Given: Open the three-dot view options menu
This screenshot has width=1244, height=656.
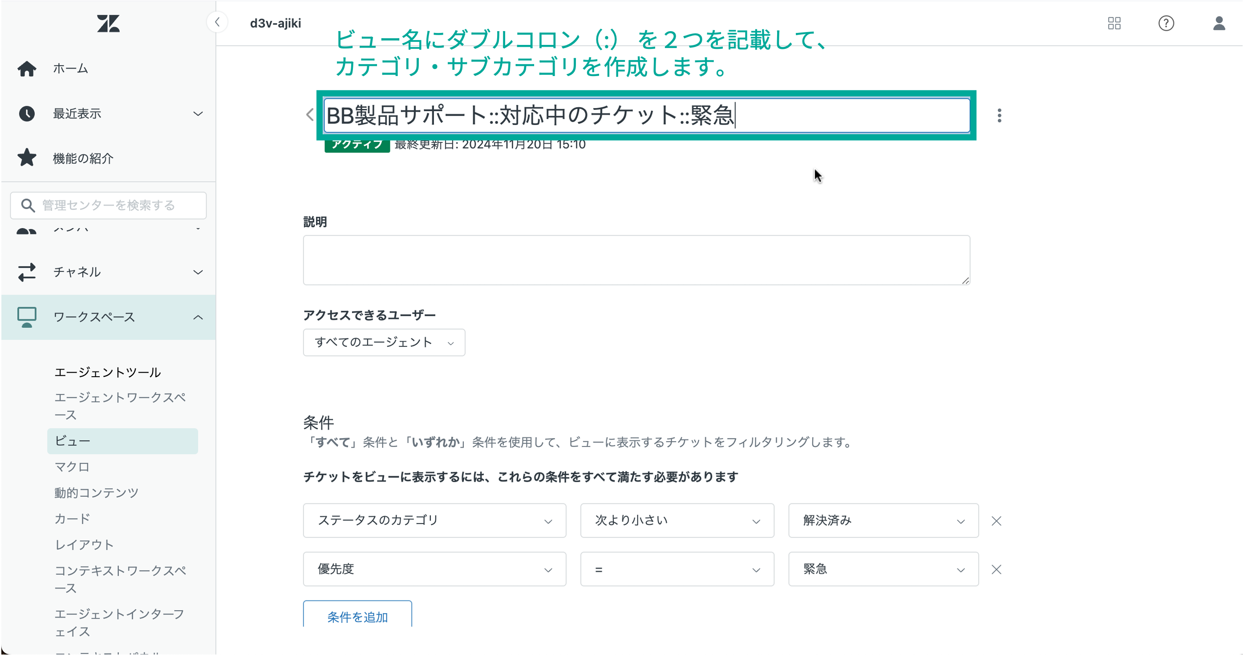Looking at the screenshot, I should (1000, 115).
